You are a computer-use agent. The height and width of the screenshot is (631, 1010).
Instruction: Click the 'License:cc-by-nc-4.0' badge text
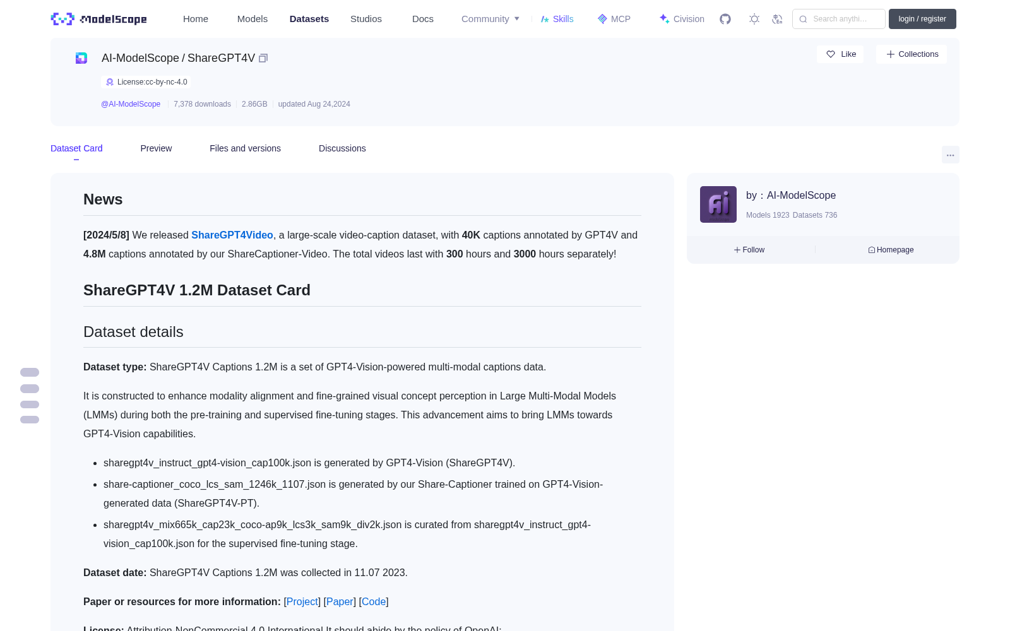pyautogui.click(x=152, y=82)
